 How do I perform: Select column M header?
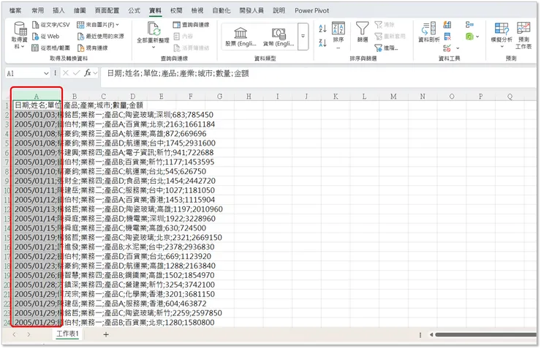click(393, 97)
